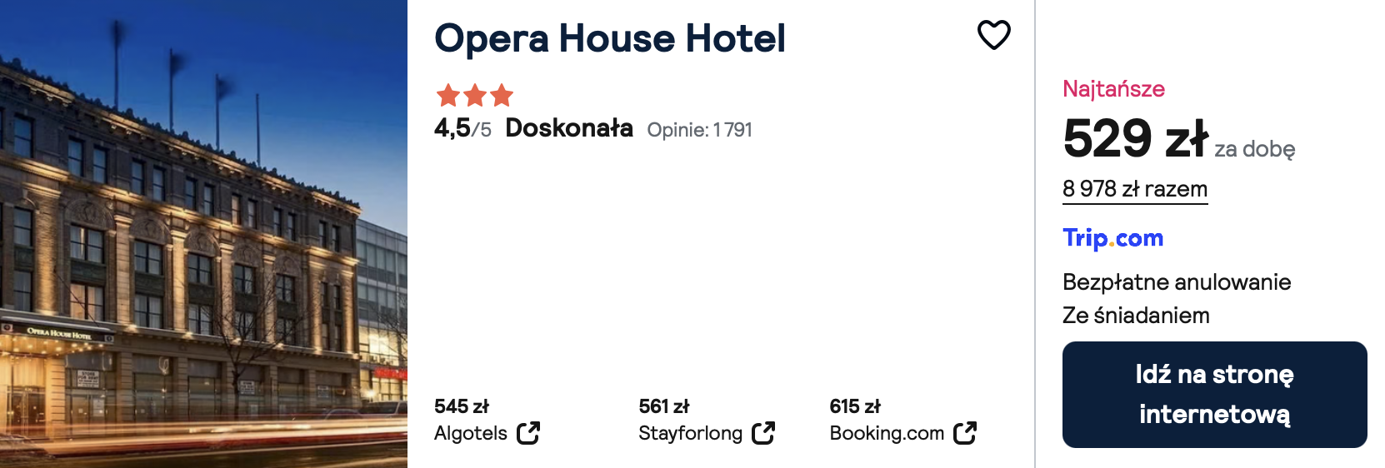Viewport: 1385px width, 468px height.
Task: Select the Stayforlong 561 zł offer
Action: 707,420
